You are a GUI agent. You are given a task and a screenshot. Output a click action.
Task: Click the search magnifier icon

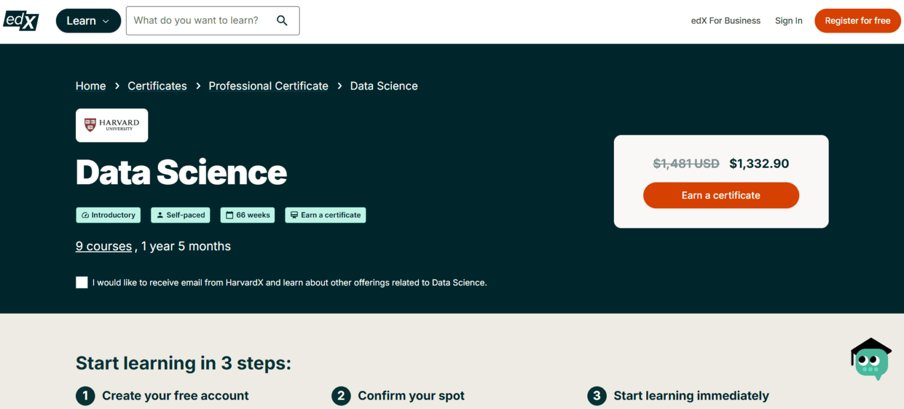coord(282,20)
